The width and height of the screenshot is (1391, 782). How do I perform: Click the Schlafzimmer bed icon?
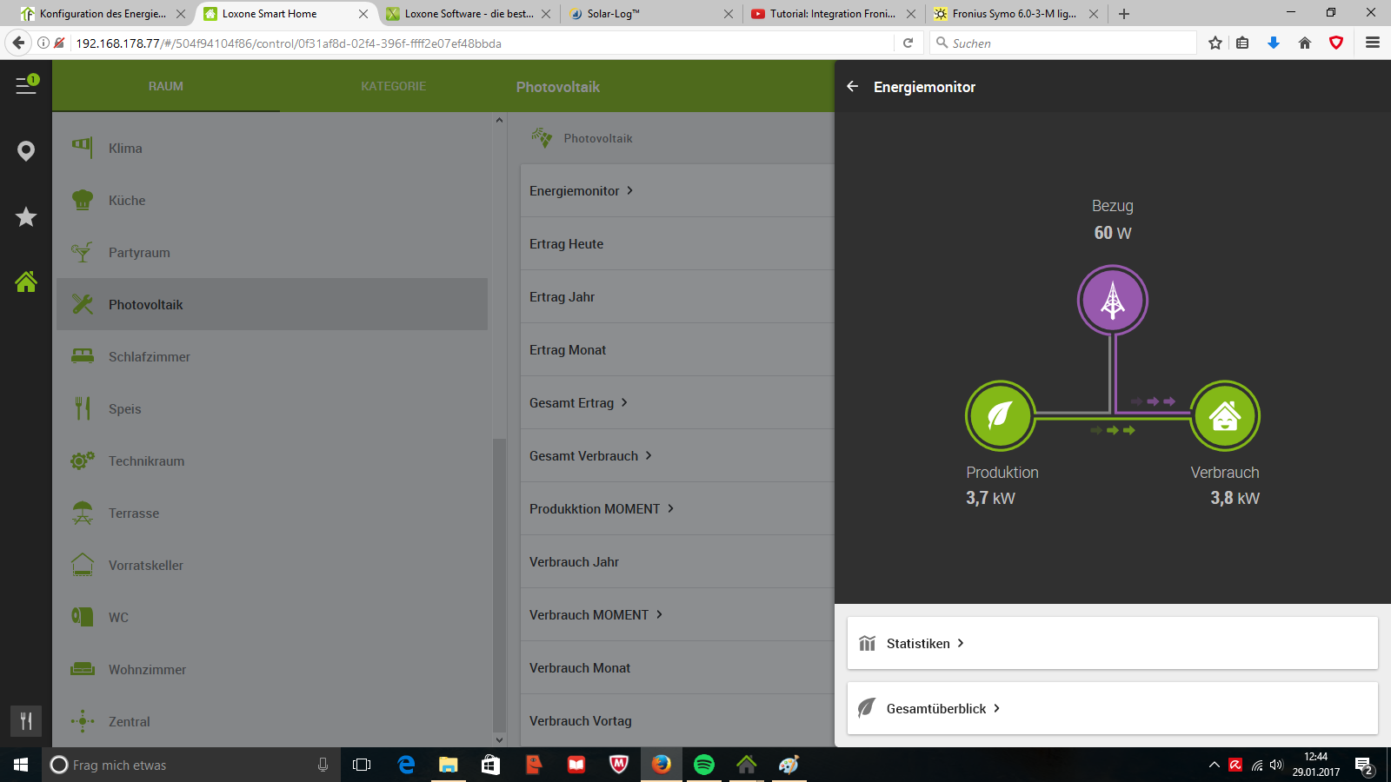[83, 355]
